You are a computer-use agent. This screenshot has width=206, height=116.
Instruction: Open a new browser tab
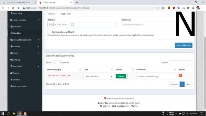[x=77, y=3]
